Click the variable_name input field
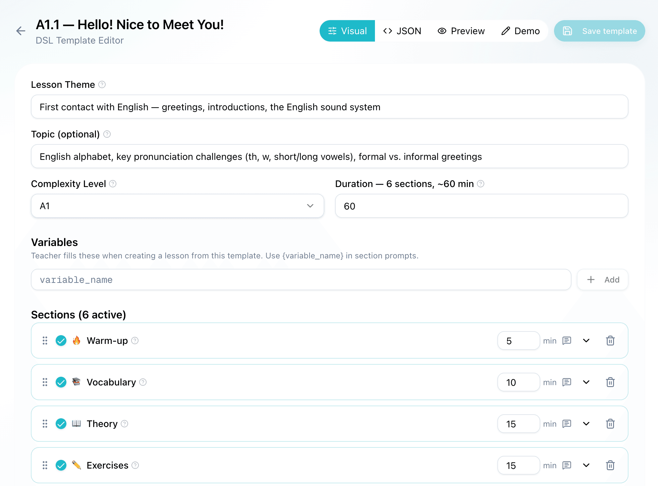 pos(300,280)
